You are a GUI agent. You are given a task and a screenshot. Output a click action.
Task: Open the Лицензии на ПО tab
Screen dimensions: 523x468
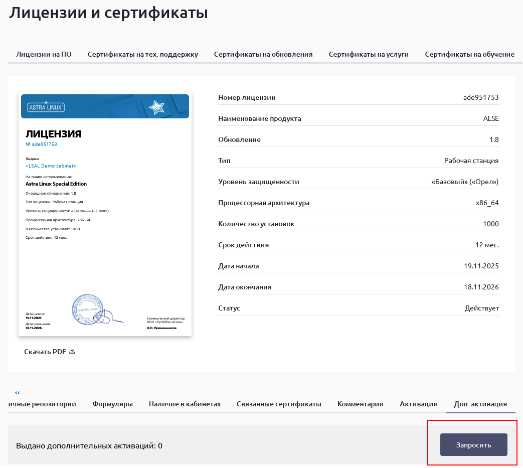point(44,54)
